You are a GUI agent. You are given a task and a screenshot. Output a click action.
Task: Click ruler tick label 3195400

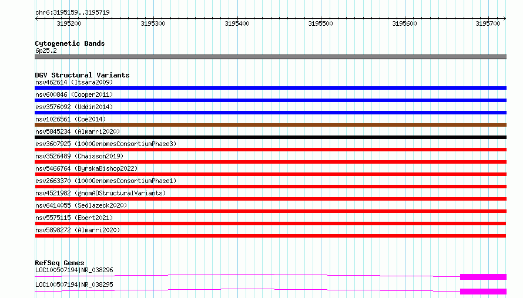point(237,23)
